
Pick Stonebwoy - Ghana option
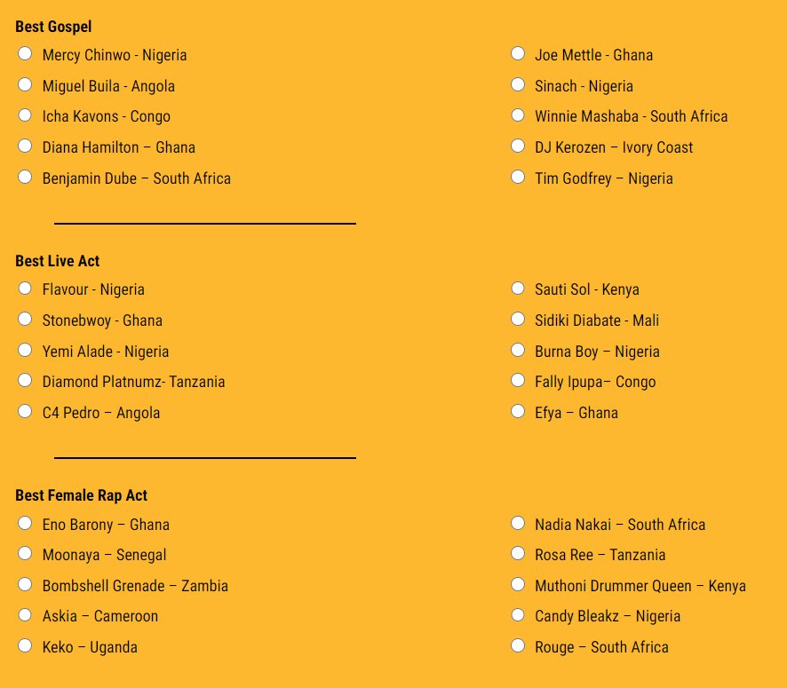(x=25, y=320)
